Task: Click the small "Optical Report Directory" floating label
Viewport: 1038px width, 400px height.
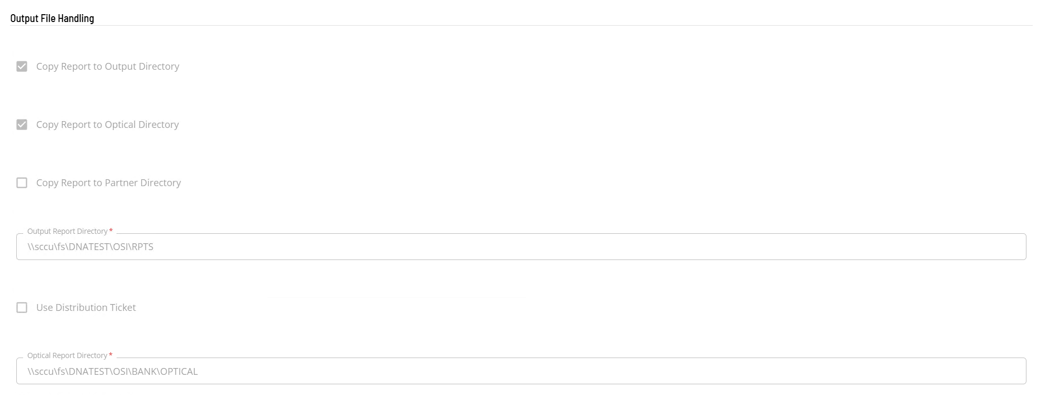Action: 67,355
